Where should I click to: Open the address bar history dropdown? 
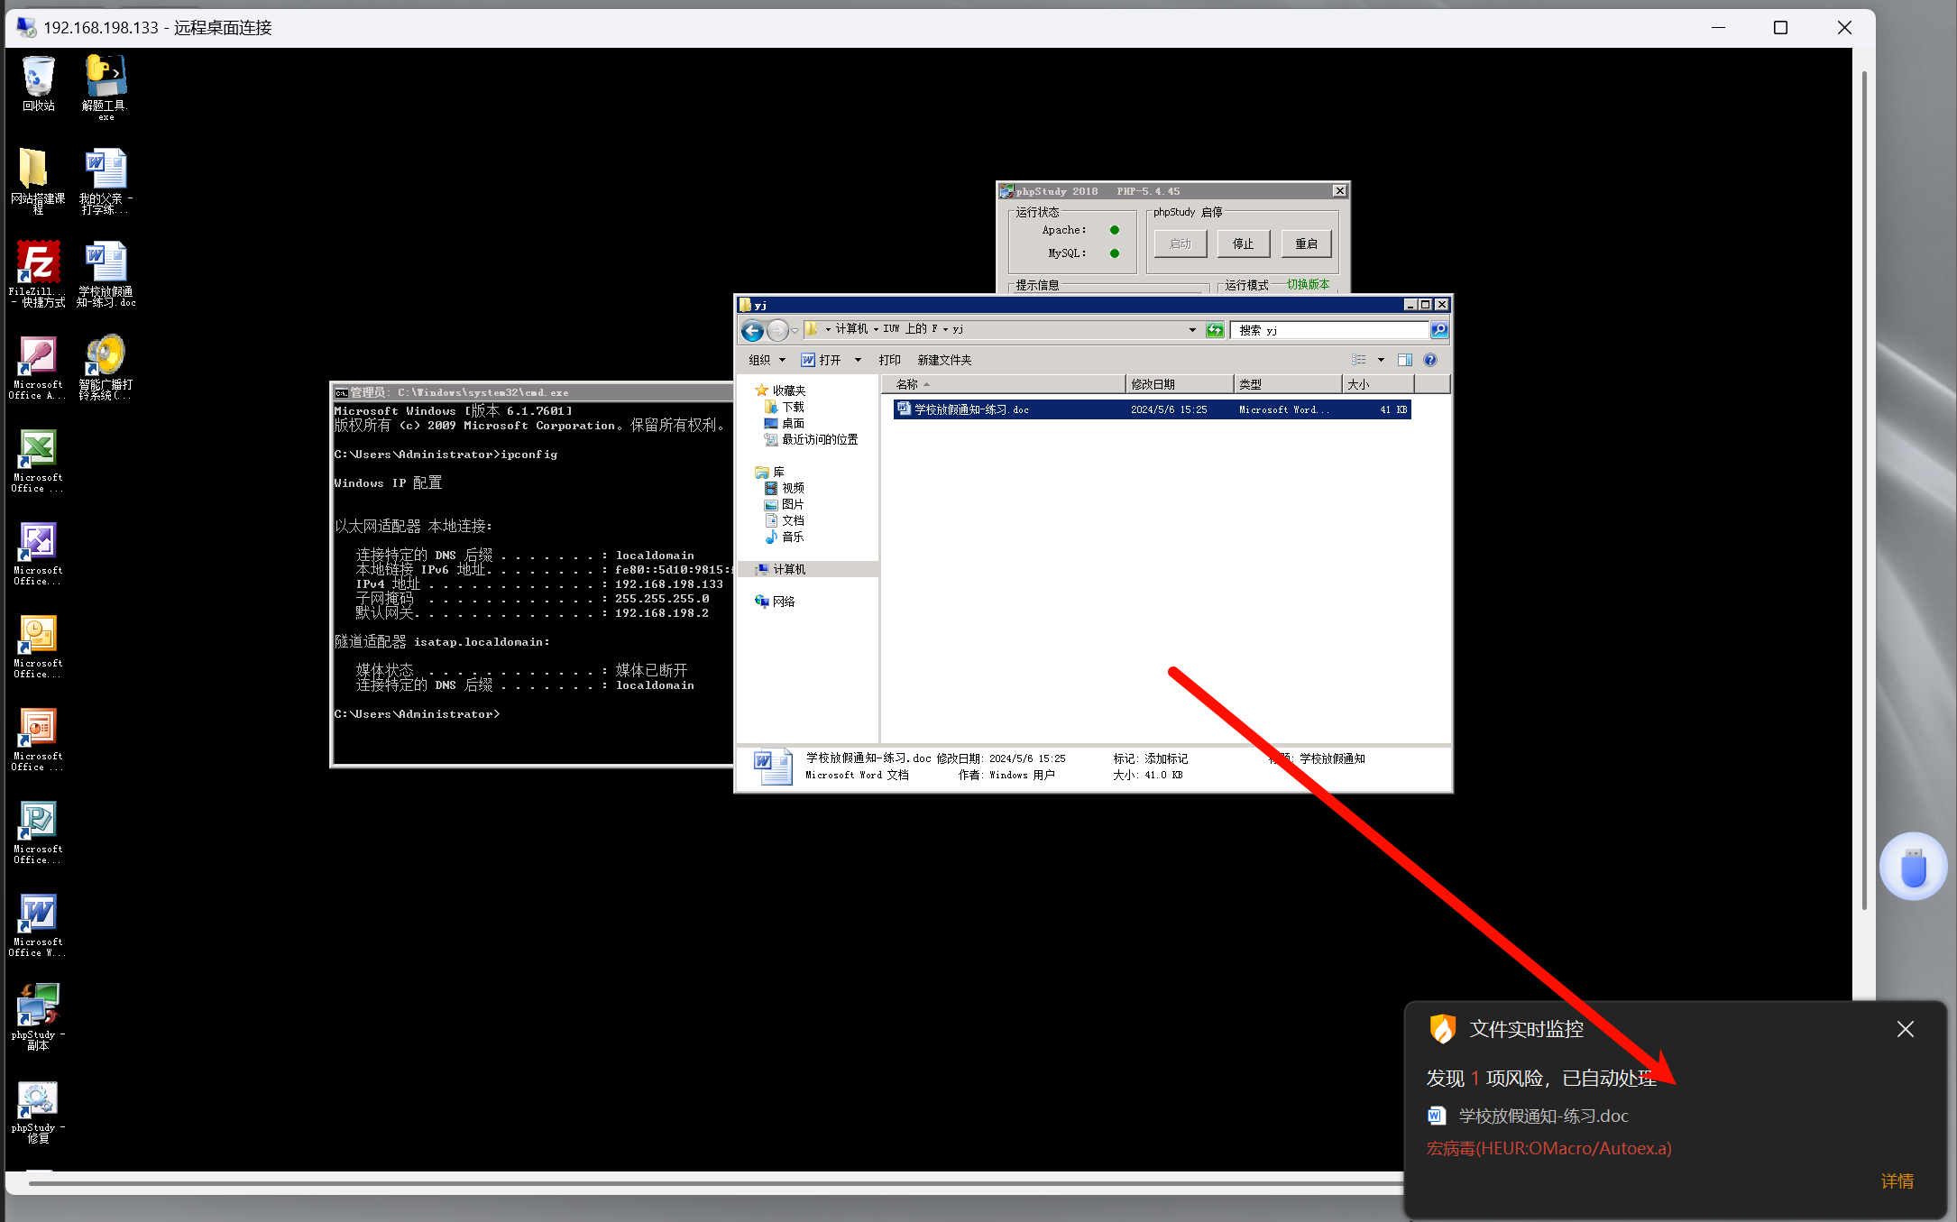(x=1192, y=330)
